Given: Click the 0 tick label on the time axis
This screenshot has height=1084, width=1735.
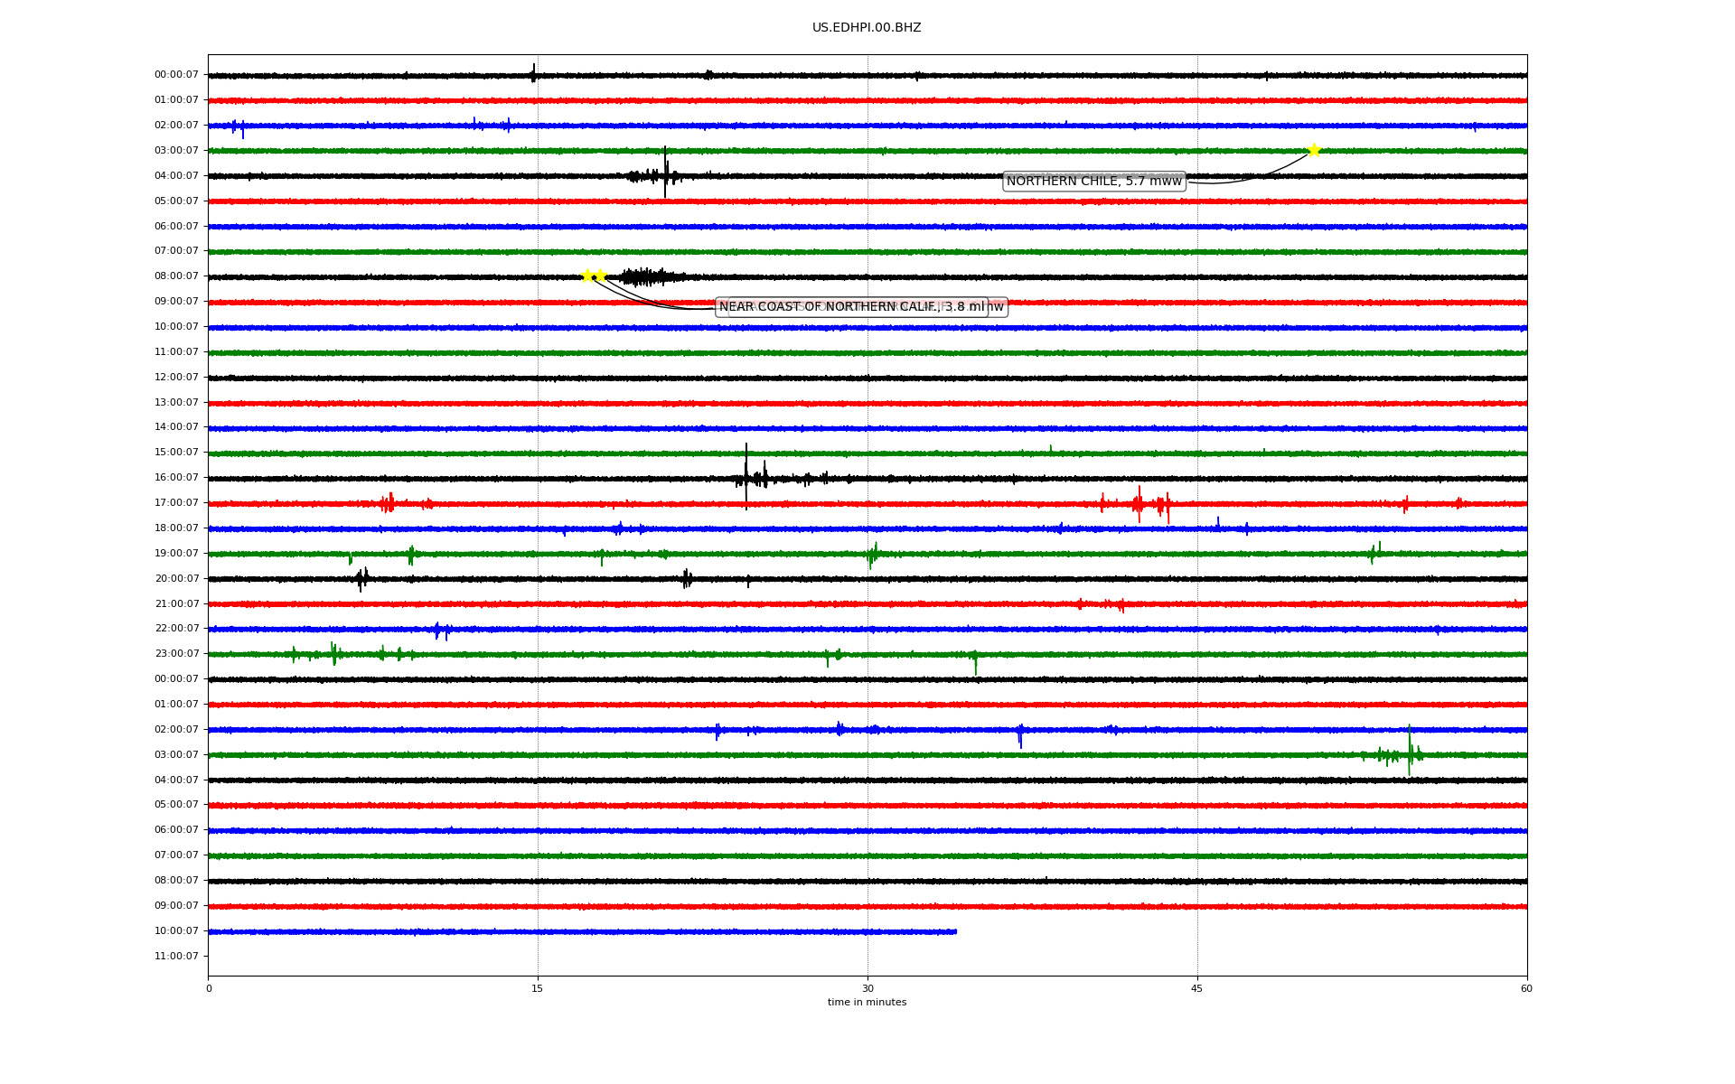Looking at the screenshot, I should (x=209, y=988).
